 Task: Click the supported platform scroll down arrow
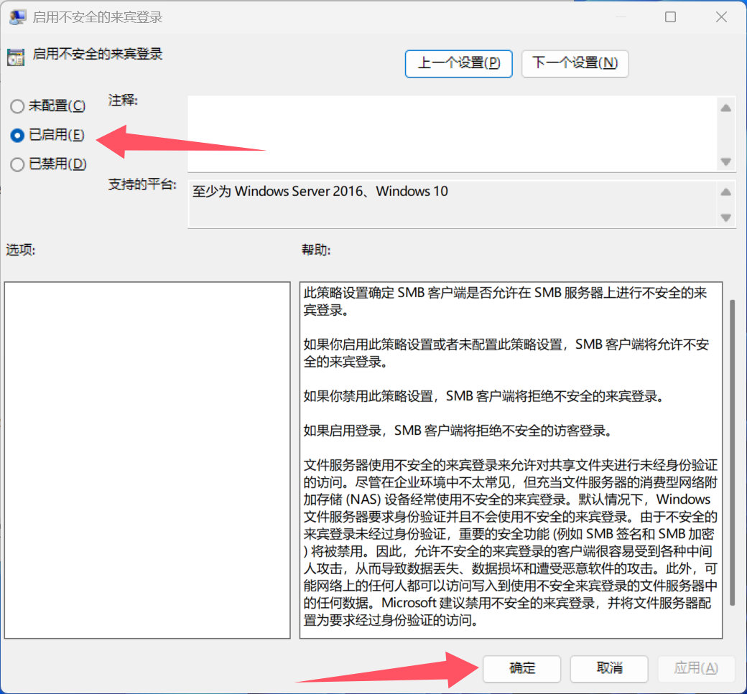tap(725, 218)
